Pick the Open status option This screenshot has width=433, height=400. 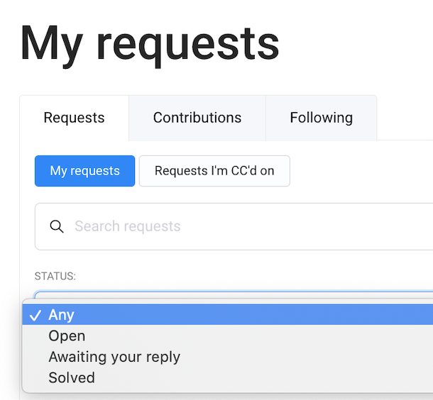coord(67,336)
